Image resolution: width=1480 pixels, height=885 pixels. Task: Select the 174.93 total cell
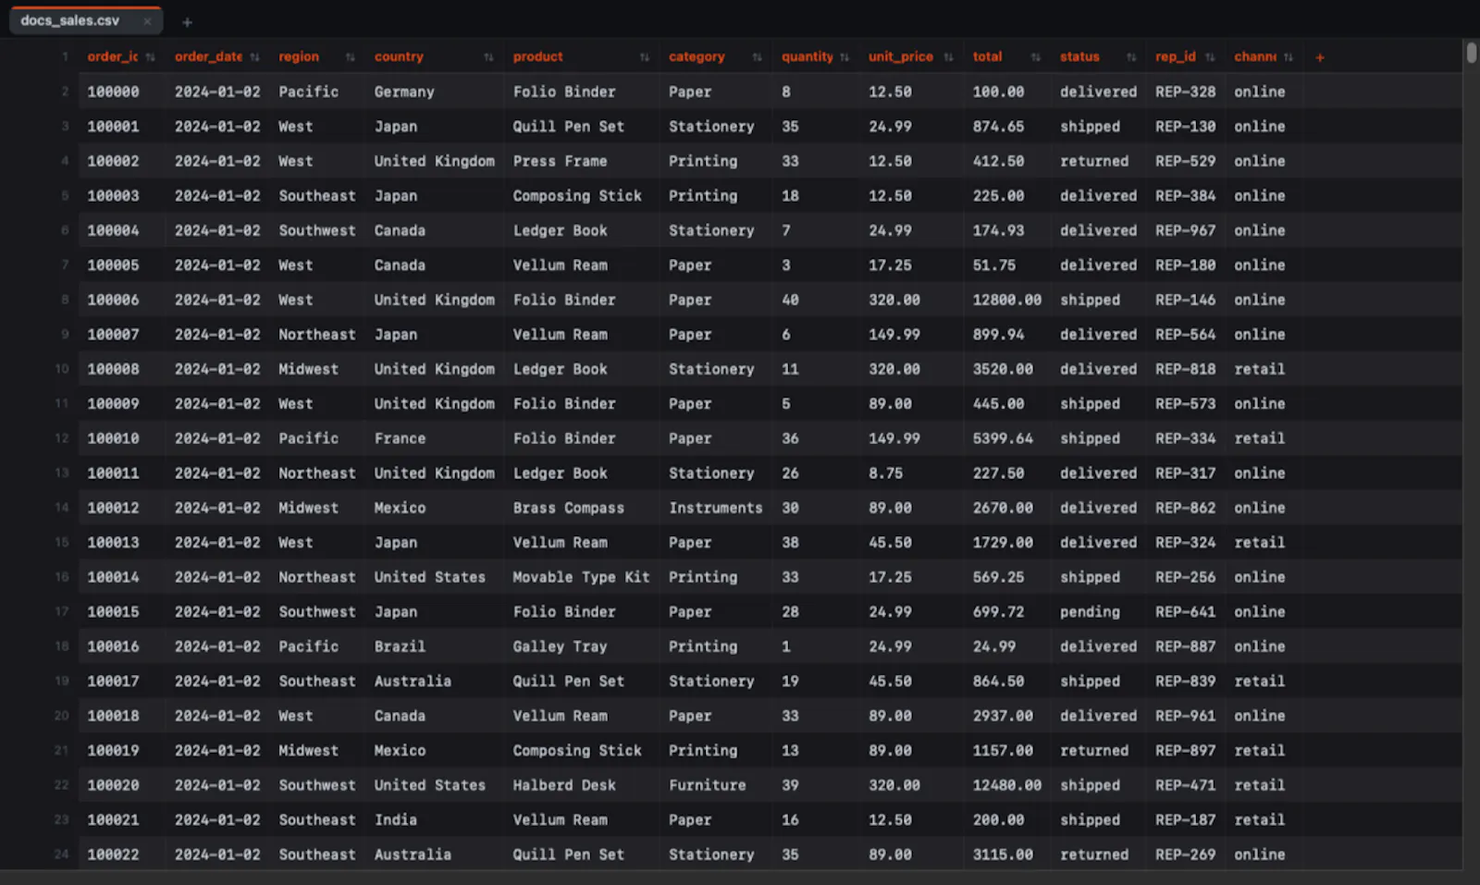[1008, 230]
